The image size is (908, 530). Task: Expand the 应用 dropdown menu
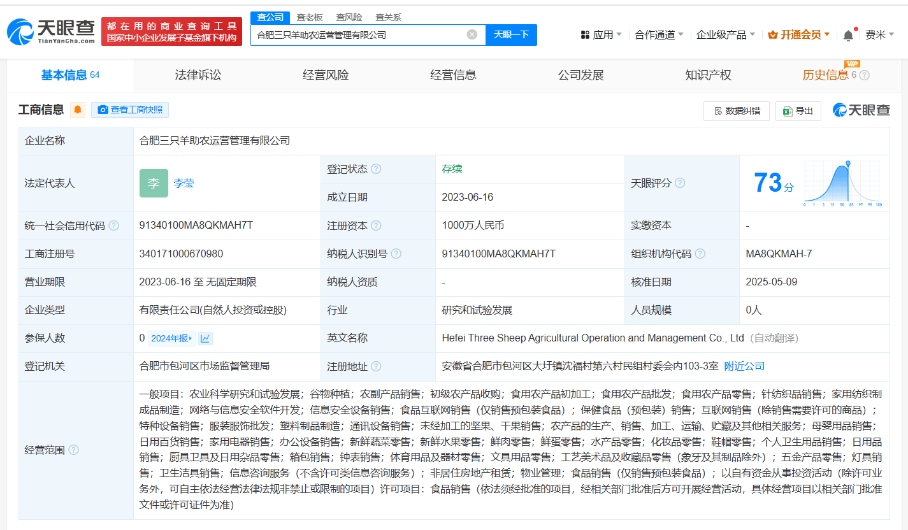[602, 35]
